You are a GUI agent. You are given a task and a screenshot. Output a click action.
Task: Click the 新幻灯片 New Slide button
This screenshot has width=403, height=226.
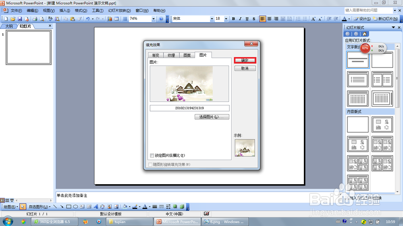tap(385, 19)
